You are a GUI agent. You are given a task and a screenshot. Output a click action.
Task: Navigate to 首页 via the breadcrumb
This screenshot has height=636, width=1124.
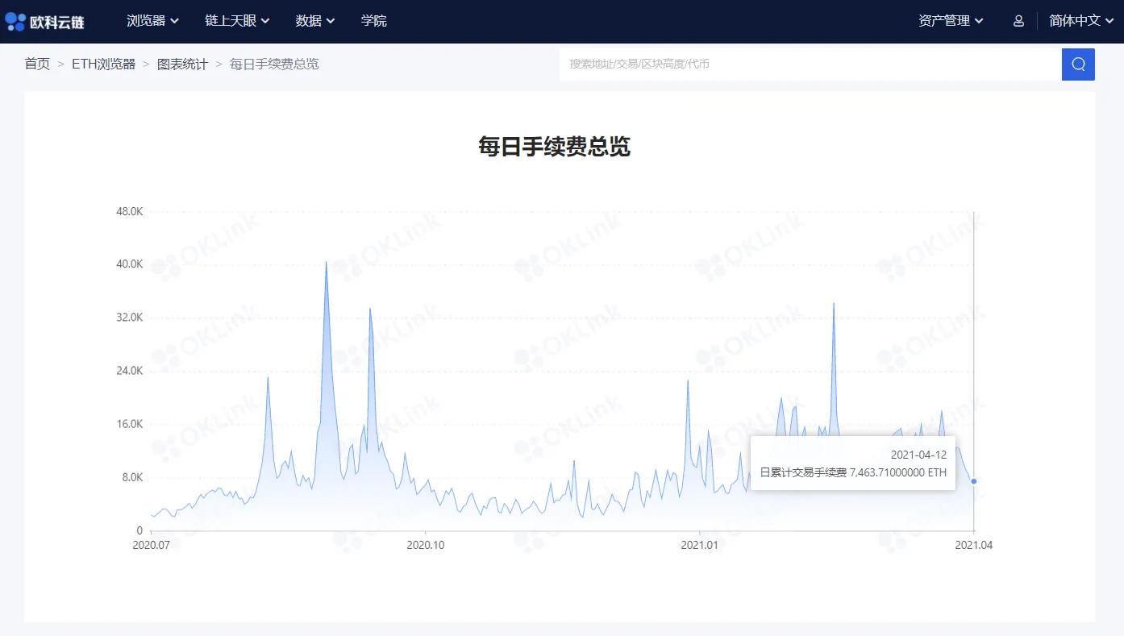37,64
